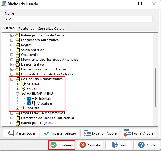
Task: Click the Sair button
Action: point(119,145)
